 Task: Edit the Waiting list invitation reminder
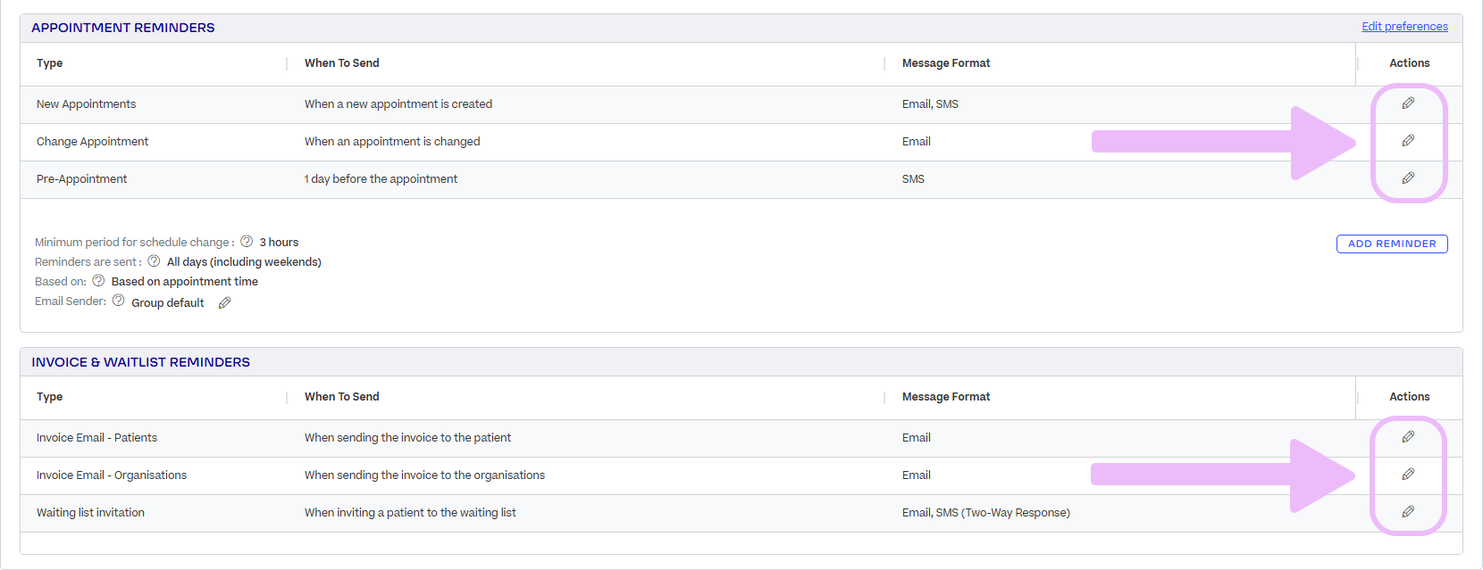click(1408, 512)
